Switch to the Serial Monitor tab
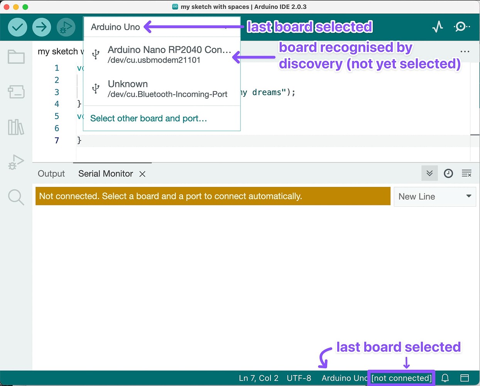The width and height of the screenshot is (480, 386). tap(105, 174)
